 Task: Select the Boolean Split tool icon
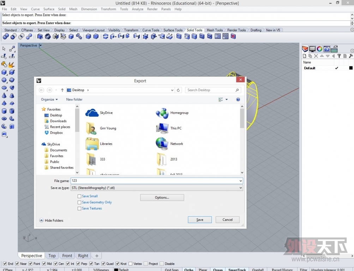pos(29,36)
